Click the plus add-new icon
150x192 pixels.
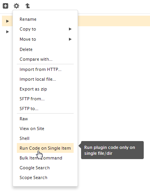(5, 6)
